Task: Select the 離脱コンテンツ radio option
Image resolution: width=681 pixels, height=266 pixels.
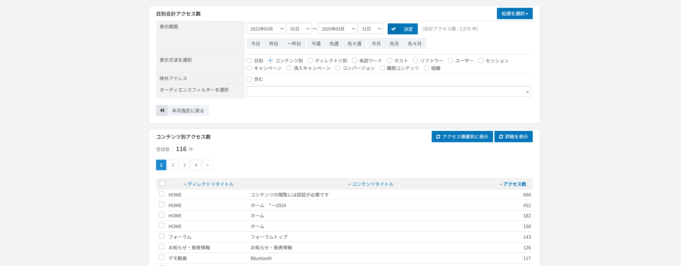Action: (382, 68)
